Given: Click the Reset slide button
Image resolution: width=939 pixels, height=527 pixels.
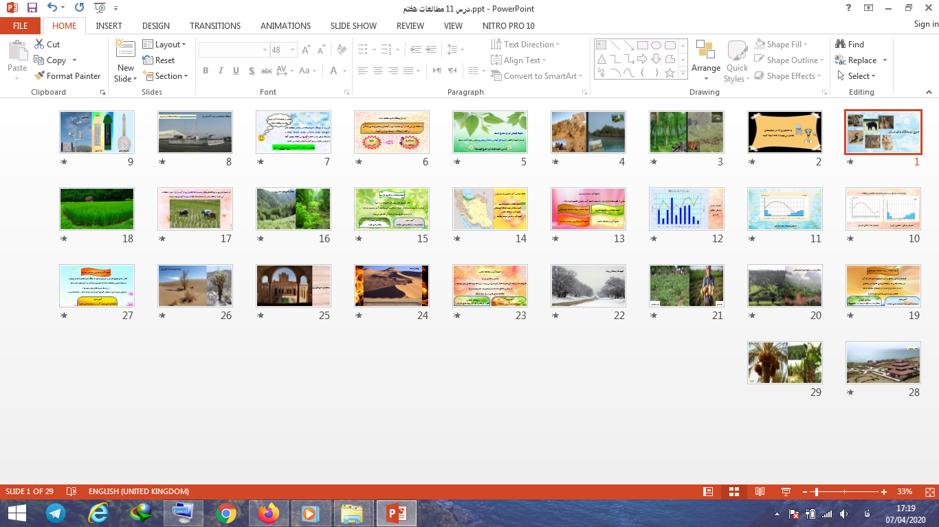Looking at the screenshot, I should click(x=159, y=60).
